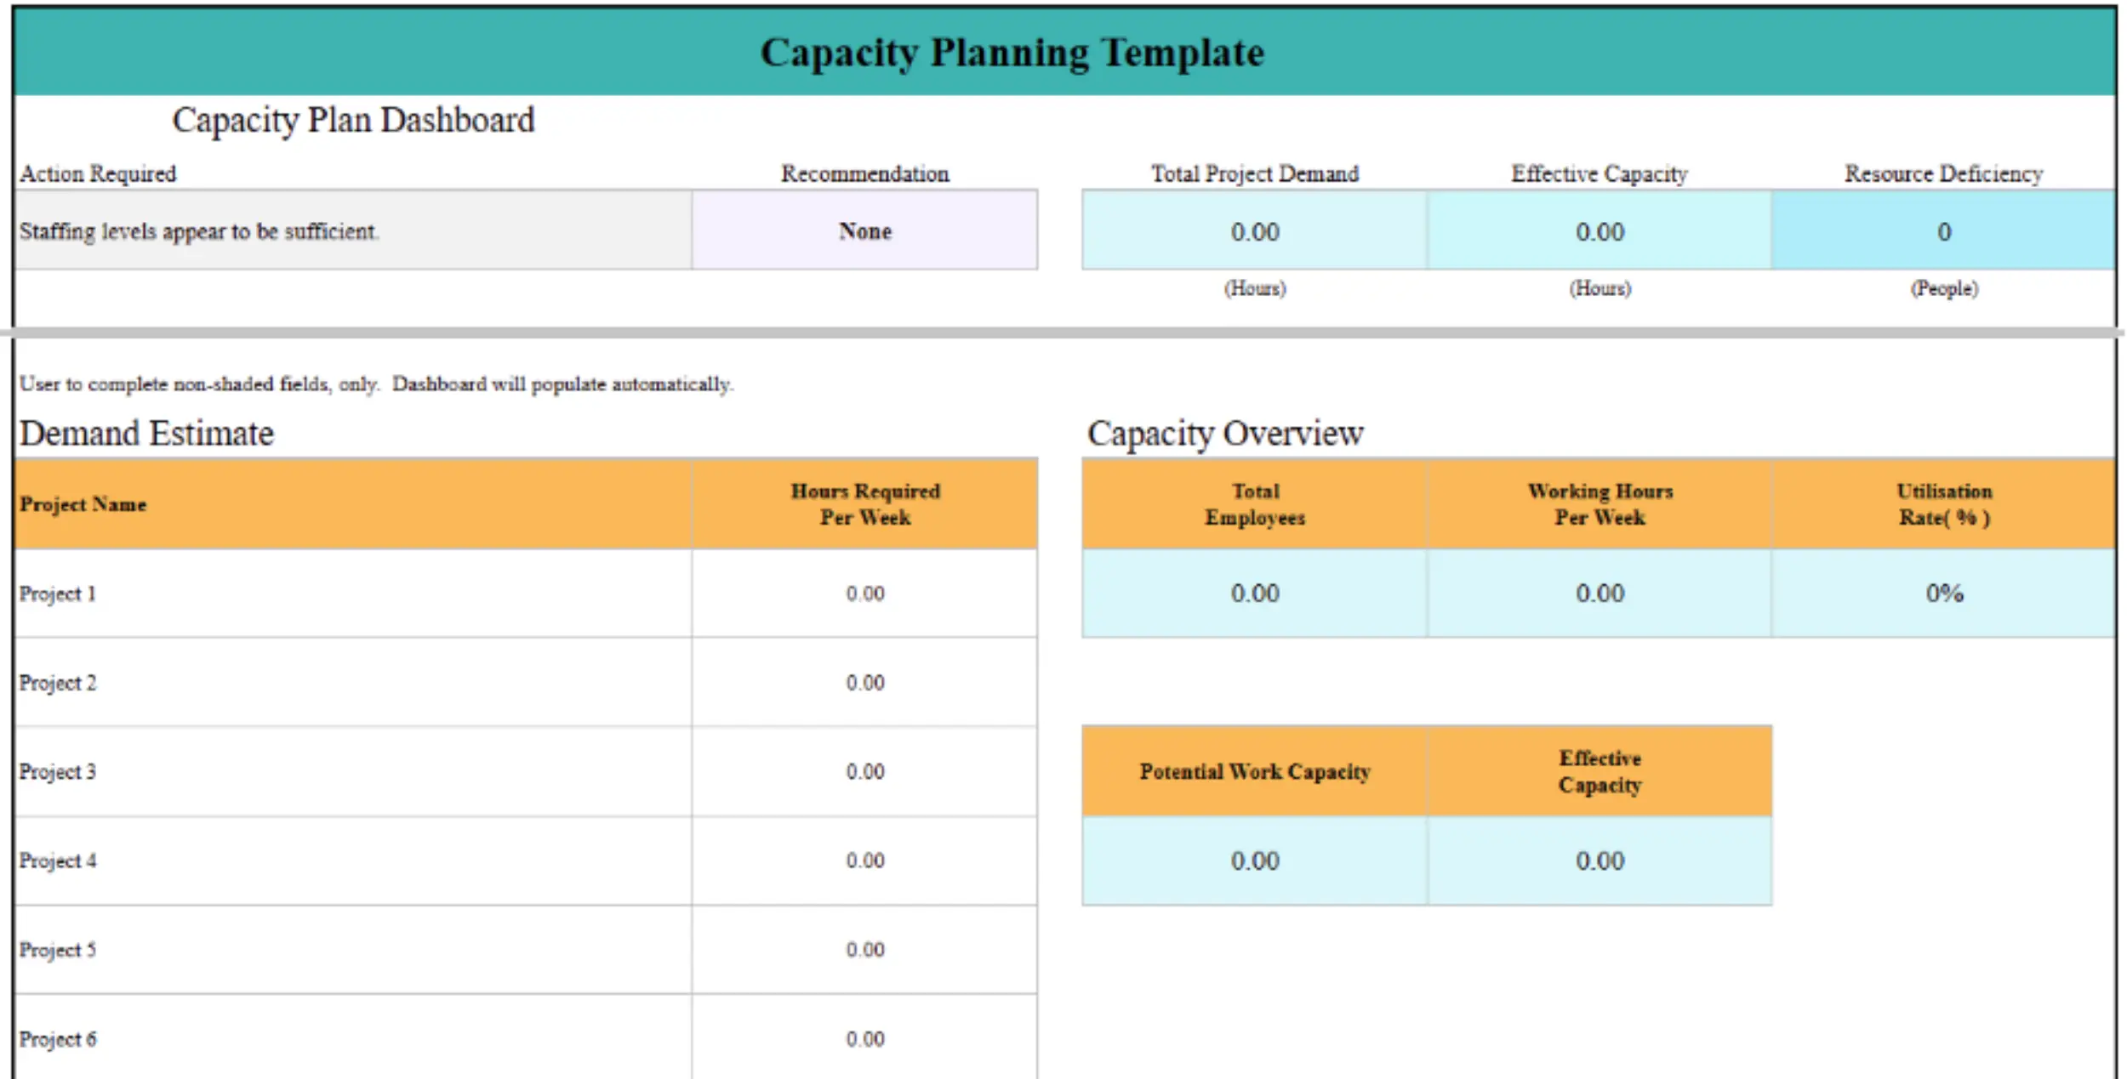Click the Project 3 hours per week value
This screenshot has width=2127, height=1079.
coord(864,772)
